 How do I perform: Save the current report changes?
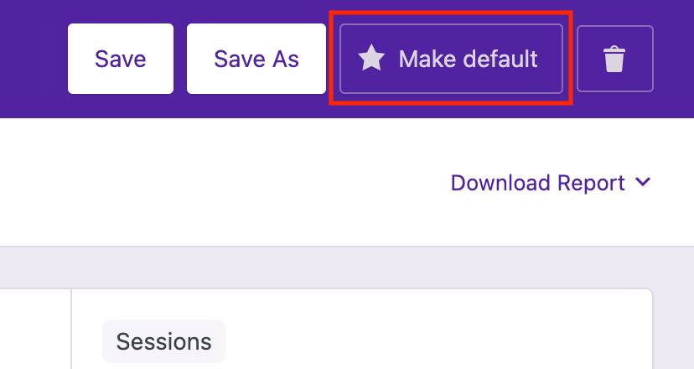coord(121,59)
